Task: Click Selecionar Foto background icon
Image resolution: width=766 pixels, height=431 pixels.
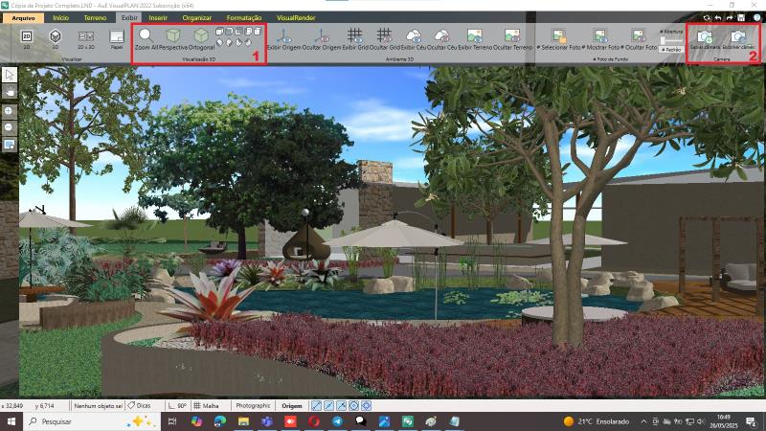Action: point(564,36)
